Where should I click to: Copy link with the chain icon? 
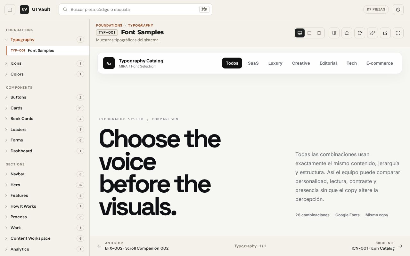tap(373, 33)
